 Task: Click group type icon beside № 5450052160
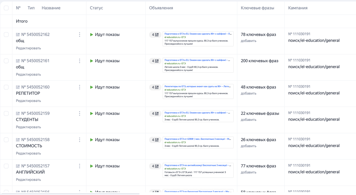(x=18, y=87)
